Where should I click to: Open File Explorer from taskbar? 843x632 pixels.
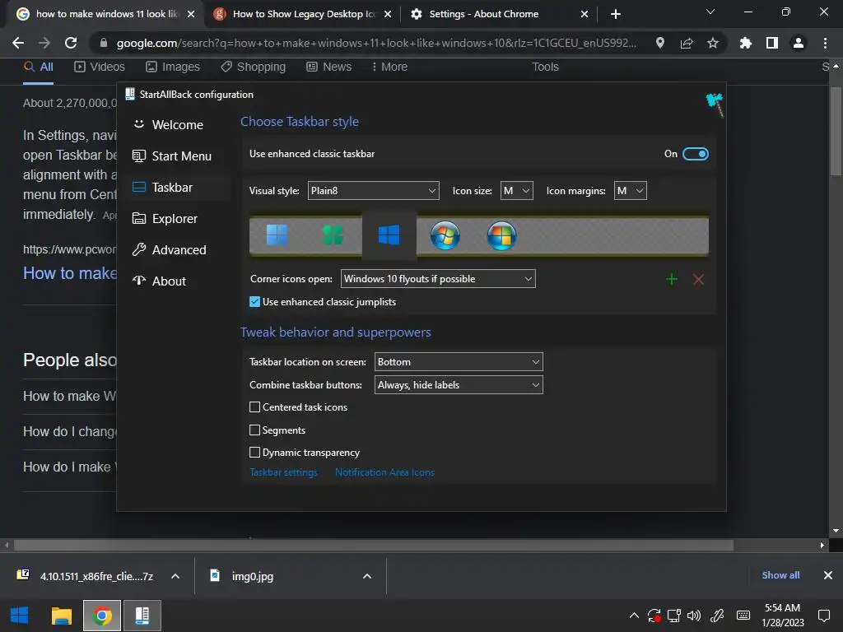[61, 616]
